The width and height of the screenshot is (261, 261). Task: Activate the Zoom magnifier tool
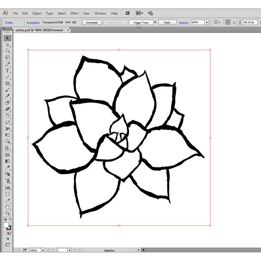7,213
